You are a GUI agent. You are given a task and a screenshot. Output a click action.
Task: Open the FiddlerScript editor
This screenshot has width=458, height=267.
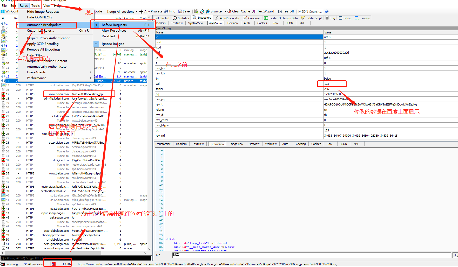pyautogui.click(x=311, y=18)
